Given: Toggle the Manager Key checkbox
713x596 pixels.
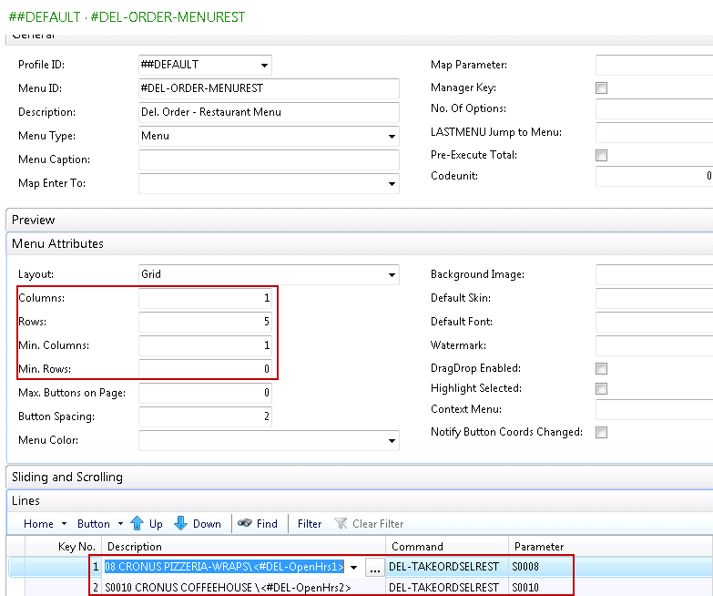Looking at the screenshot, I should [601, 88].
